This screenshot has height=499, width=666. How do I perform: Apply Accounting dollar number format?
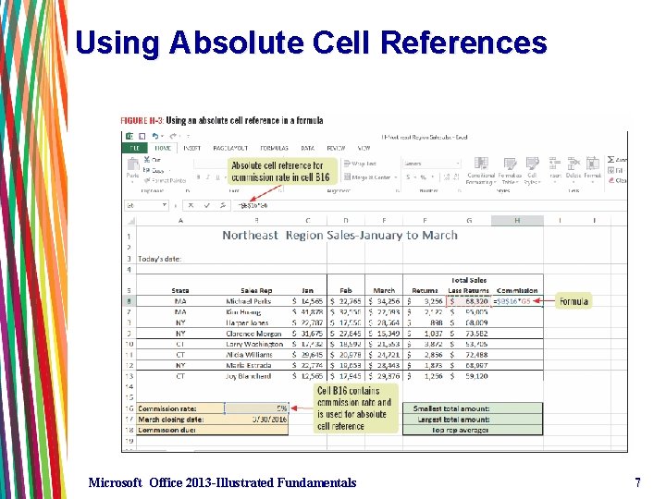[x=408, y=176]
